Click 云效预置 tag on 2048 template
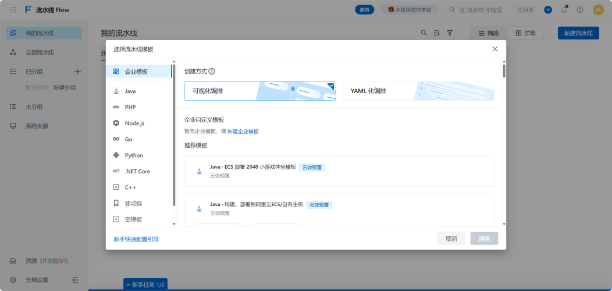This screenshot has width=612, height=291. (312, 168)
